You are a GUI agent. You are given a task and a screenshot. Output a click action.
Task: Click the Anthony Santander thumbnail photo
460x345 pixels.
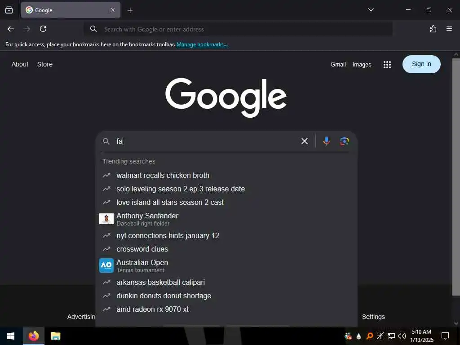106,219
